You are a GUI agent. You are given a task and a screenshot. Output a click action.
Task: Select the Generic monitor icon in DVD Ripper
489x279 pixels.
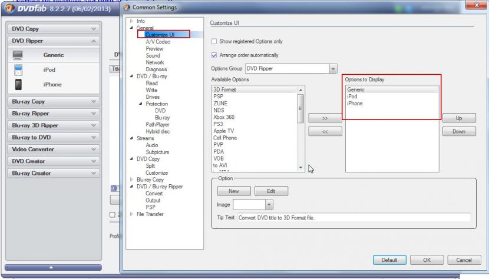(18, 55)
